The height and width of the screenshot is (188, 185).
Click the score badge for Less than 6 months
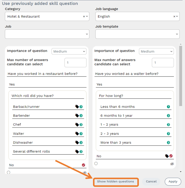pyautogui.click(x=168, y=107)
